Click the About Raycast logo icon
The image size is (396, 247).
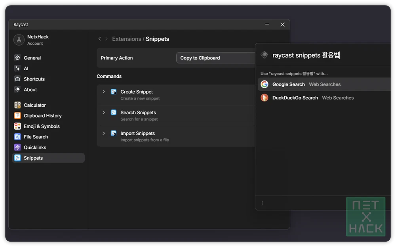(17, 90)
